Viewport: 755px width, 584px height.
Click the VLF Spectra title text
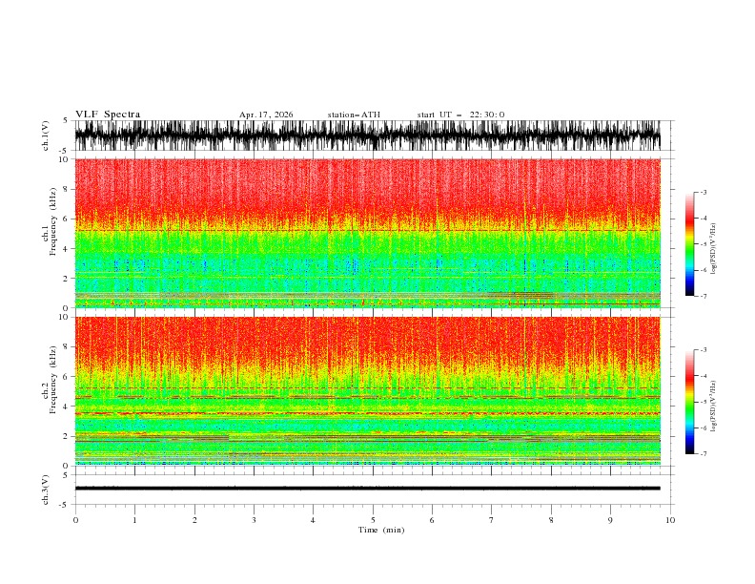click(108, 115)
